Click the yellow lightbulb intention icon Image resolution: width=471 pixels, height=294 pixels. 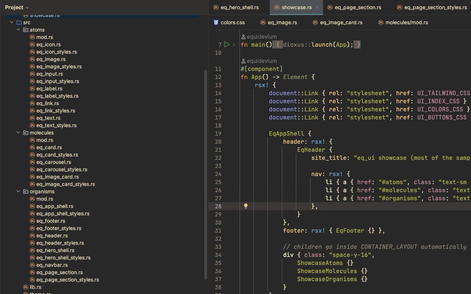click(x=246, y=206)
